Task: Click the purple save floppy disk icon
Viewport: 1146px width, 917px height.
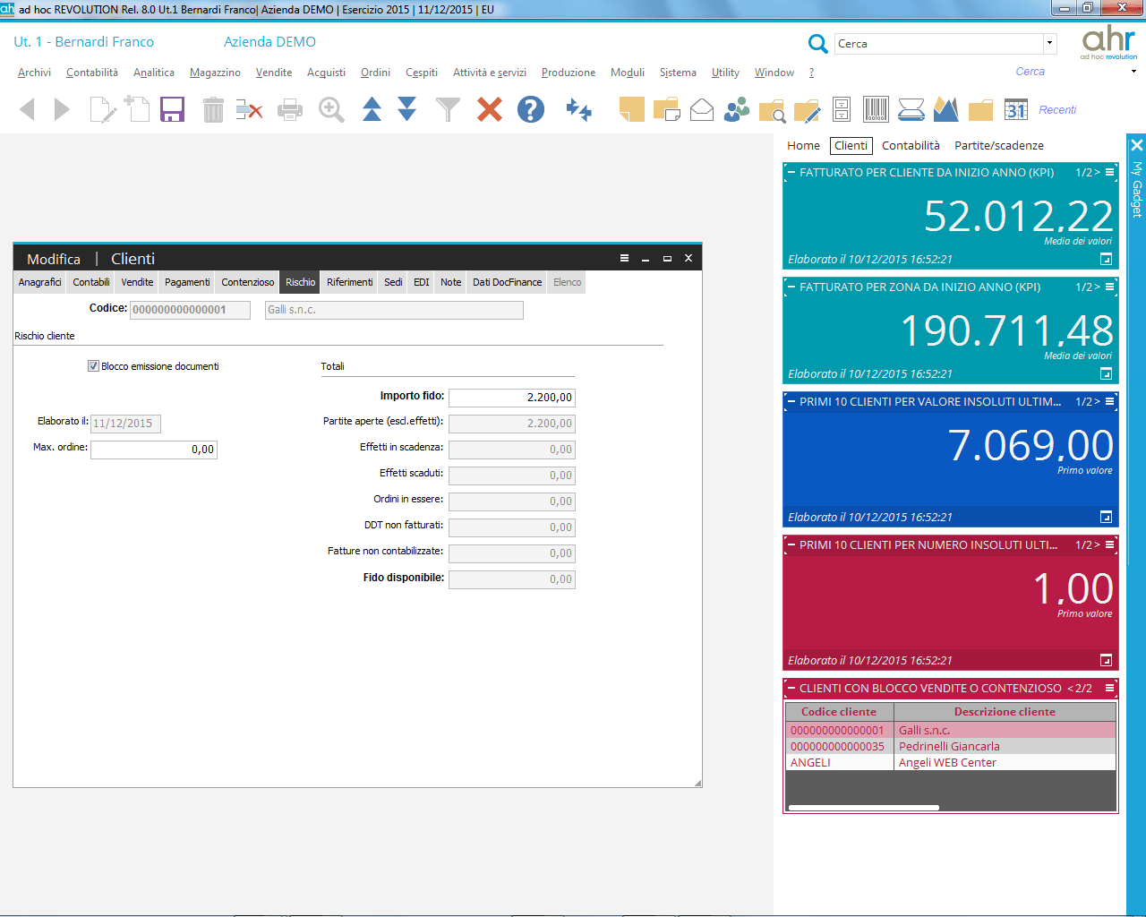Action: (x=172, y=109)
